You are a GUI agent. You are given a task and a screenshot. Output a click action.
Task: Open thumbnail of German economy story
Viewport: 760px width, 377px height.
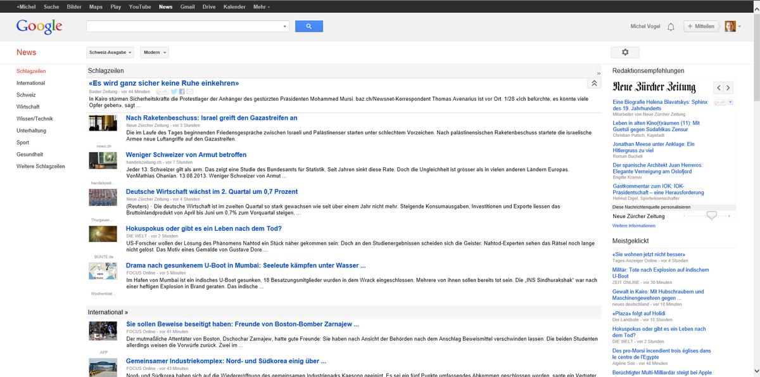[x=103, y=197]
